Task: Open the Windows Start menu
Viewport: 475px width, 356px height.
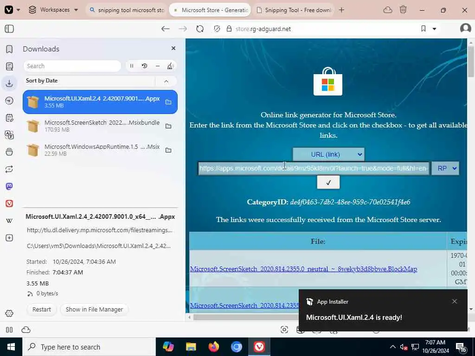Action: pos(11,347)
